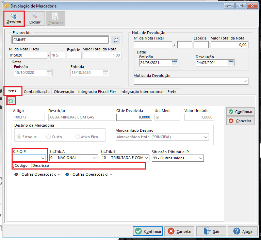Screen dimensions: 261x240
Task: Select the Ativo Fixo radio button
Action: click(x=78, y=137)
